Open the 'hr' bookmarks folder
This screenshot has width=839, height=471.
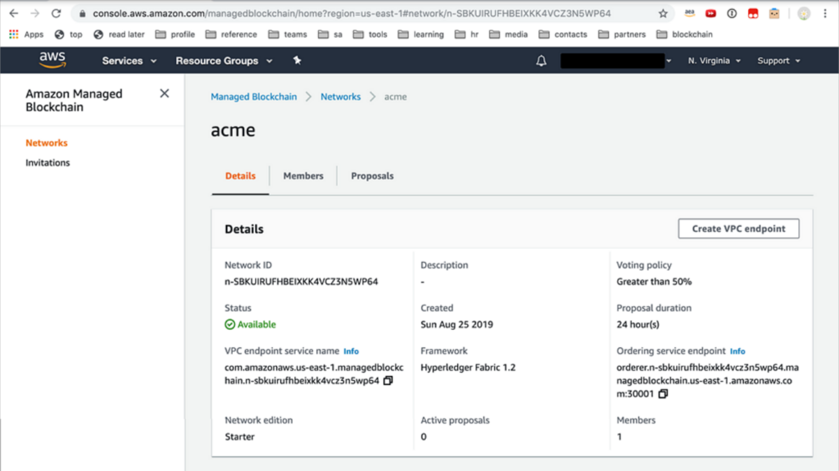pyautogui.click(x=466, y=34)
